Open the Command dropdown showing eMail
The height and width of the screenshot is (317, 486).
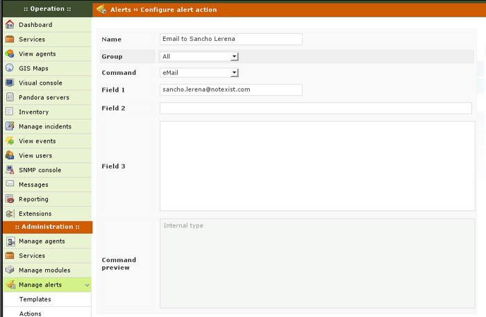[x=199, y=72]
